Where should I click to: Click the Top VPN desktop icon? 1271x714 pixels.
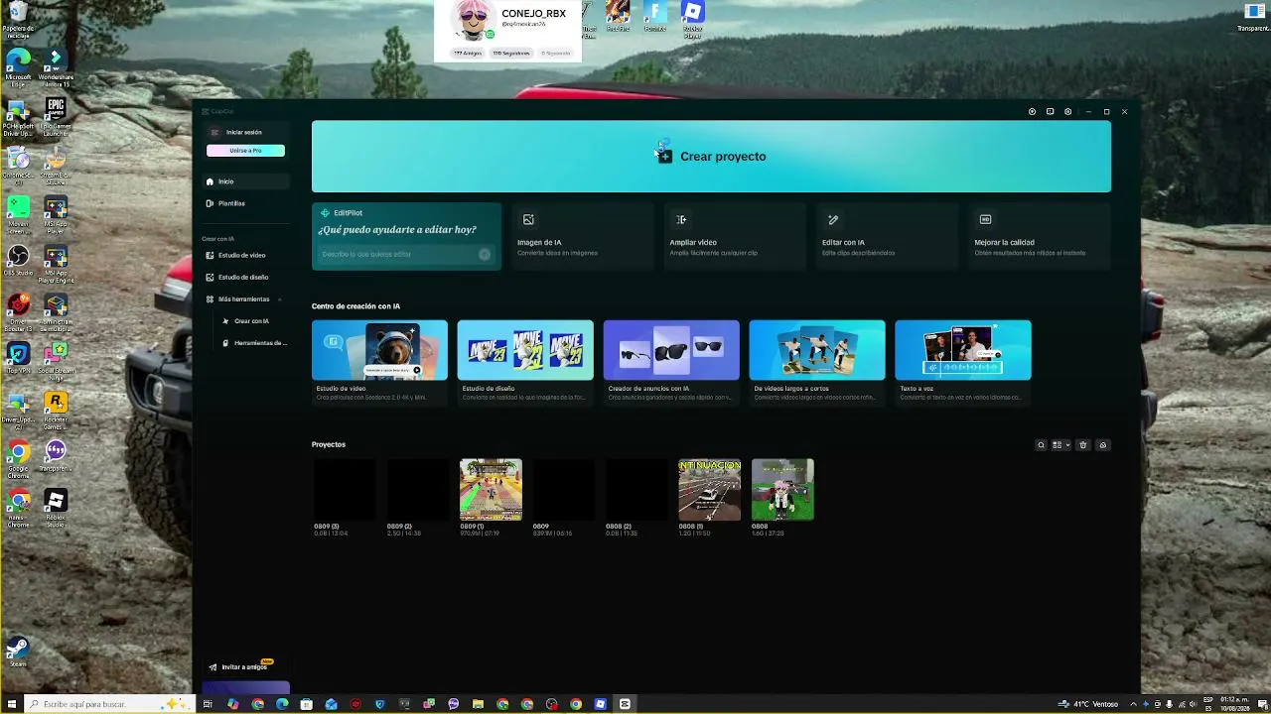[18, 358]
